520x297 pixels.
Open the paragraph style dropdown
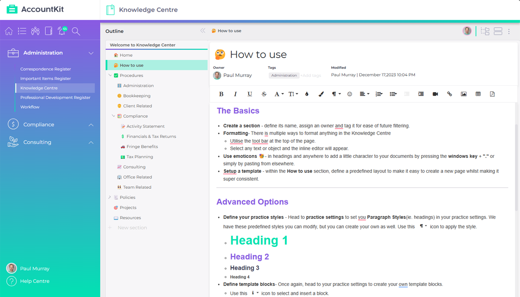(x=336, y=94)
